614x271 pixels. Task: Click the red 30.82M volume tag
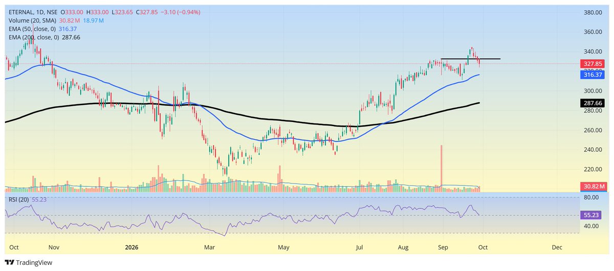(x=594, y=186)
